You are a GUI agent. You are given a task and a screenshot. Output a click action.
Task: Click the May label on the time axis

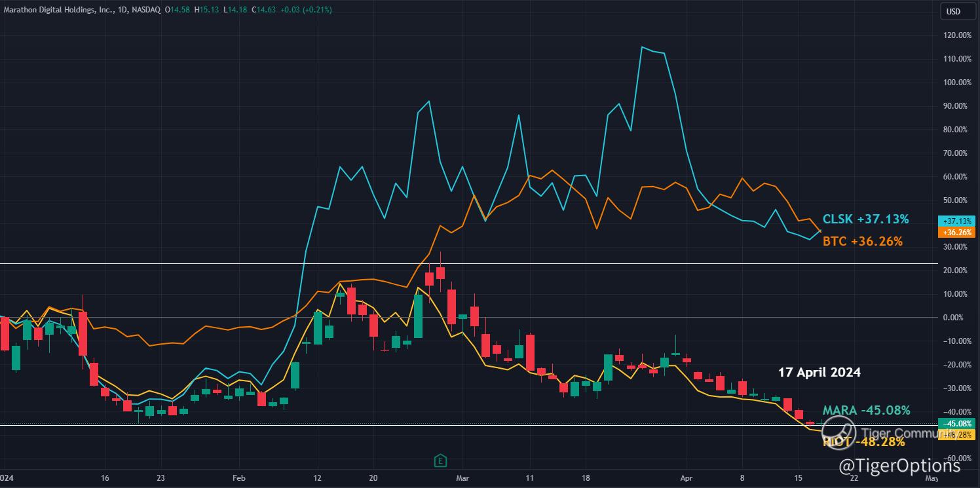tap(933, 478)
